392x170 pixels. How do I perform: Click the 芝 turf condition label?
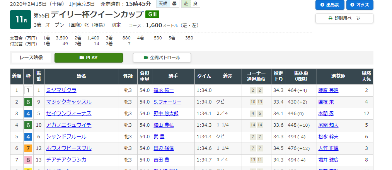point(186,4)
